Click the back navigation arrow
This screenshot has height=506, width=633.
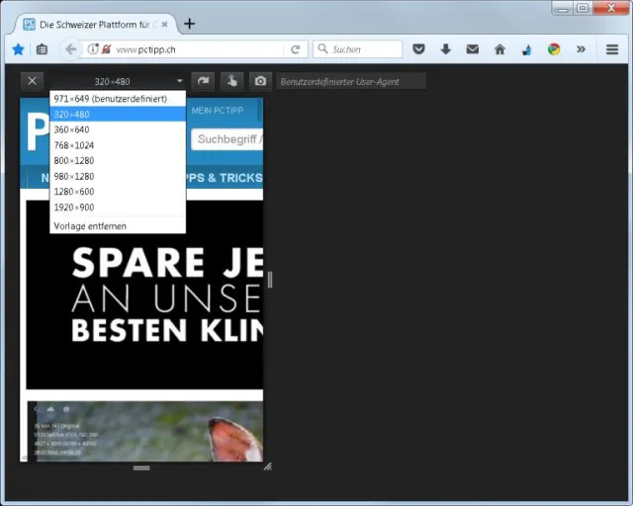70,48
